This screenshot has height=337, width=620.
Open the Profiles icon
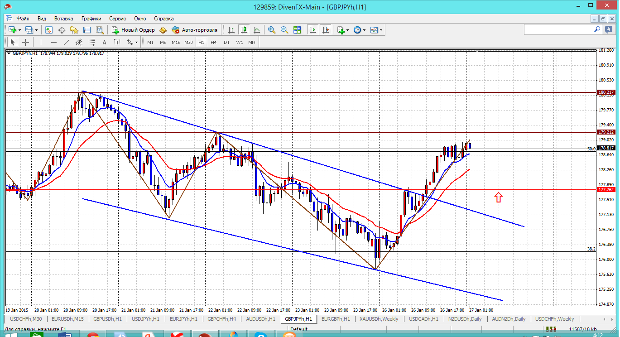pyautogui.click(x=29, y=30)
